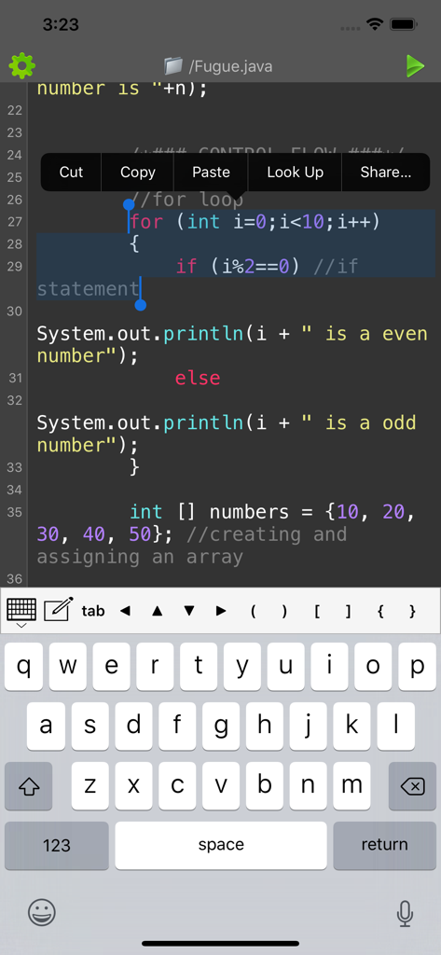Choose Paste from the context menu

211,173
